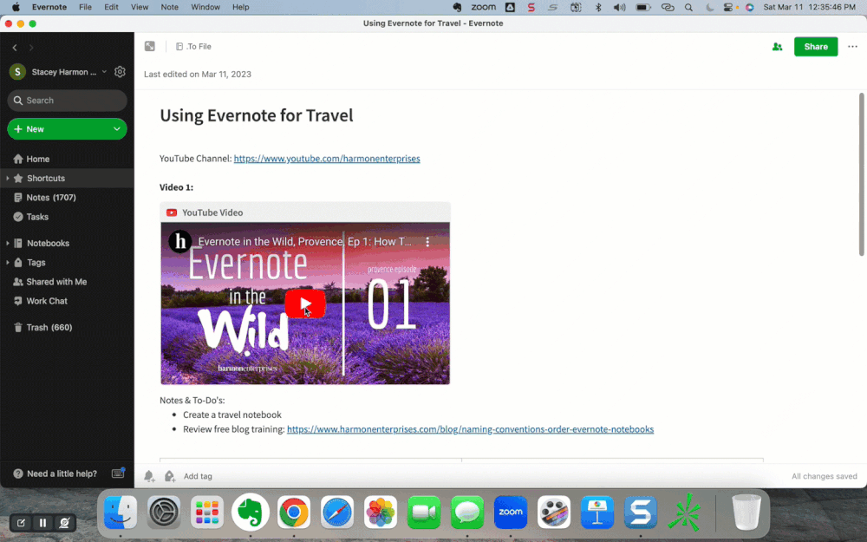Open shared-with people icon next to Share
Viewport: 867px width, 542px height.
777,47
